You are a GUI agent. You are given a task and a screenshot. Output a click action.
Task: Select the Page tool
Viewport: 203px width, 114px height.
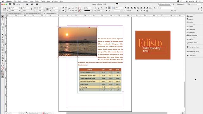[3, 22]
